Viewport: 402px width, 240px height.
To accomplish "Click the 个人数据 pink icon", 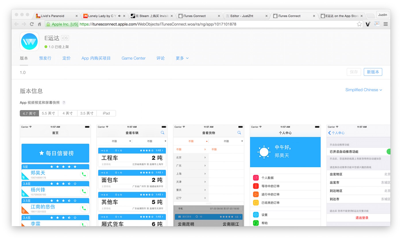I will pos(256,178).
